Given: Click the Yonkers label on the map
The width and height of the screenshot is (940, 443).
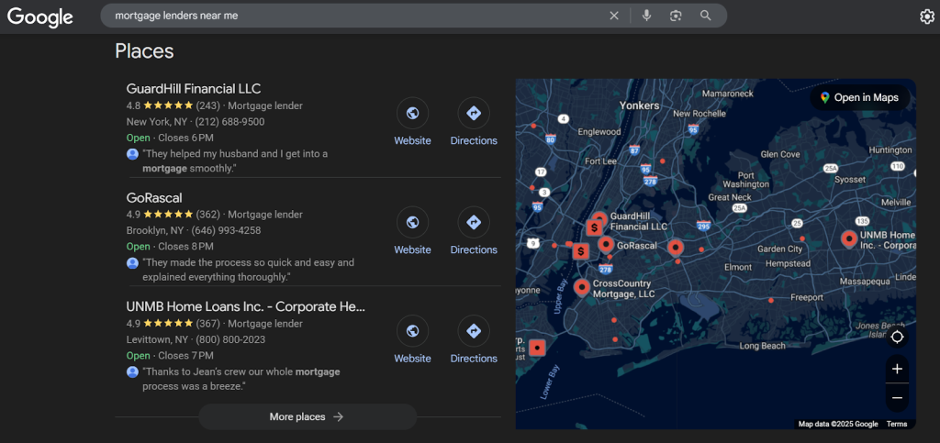Looking at the screenshot, I should (x=639, y=105).
